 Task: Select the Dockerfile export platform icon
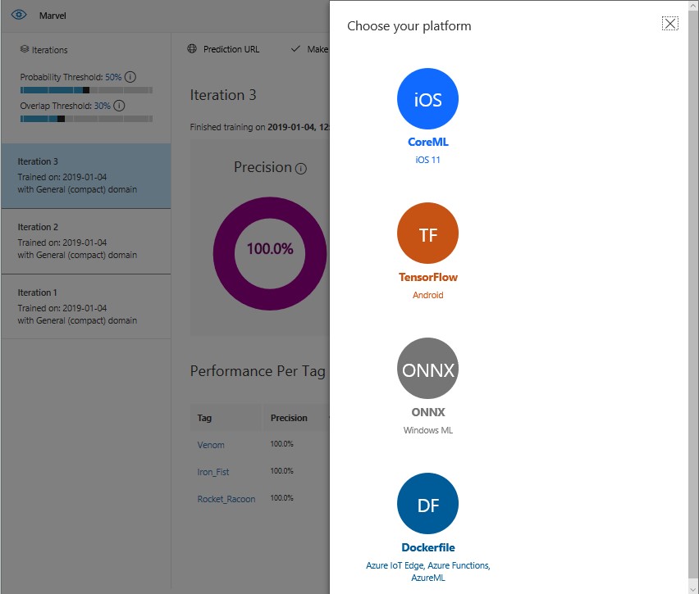click(427, 503)
